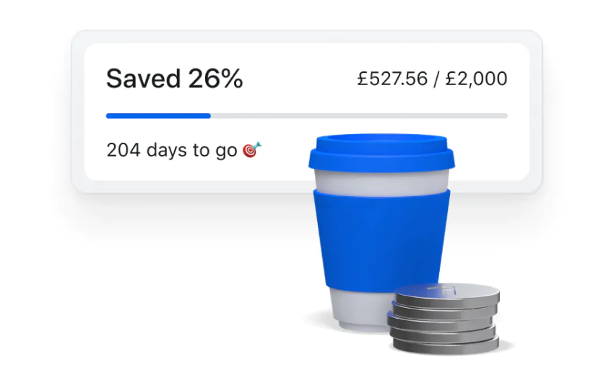Click the dartboard target emoji

pos(252,150)
